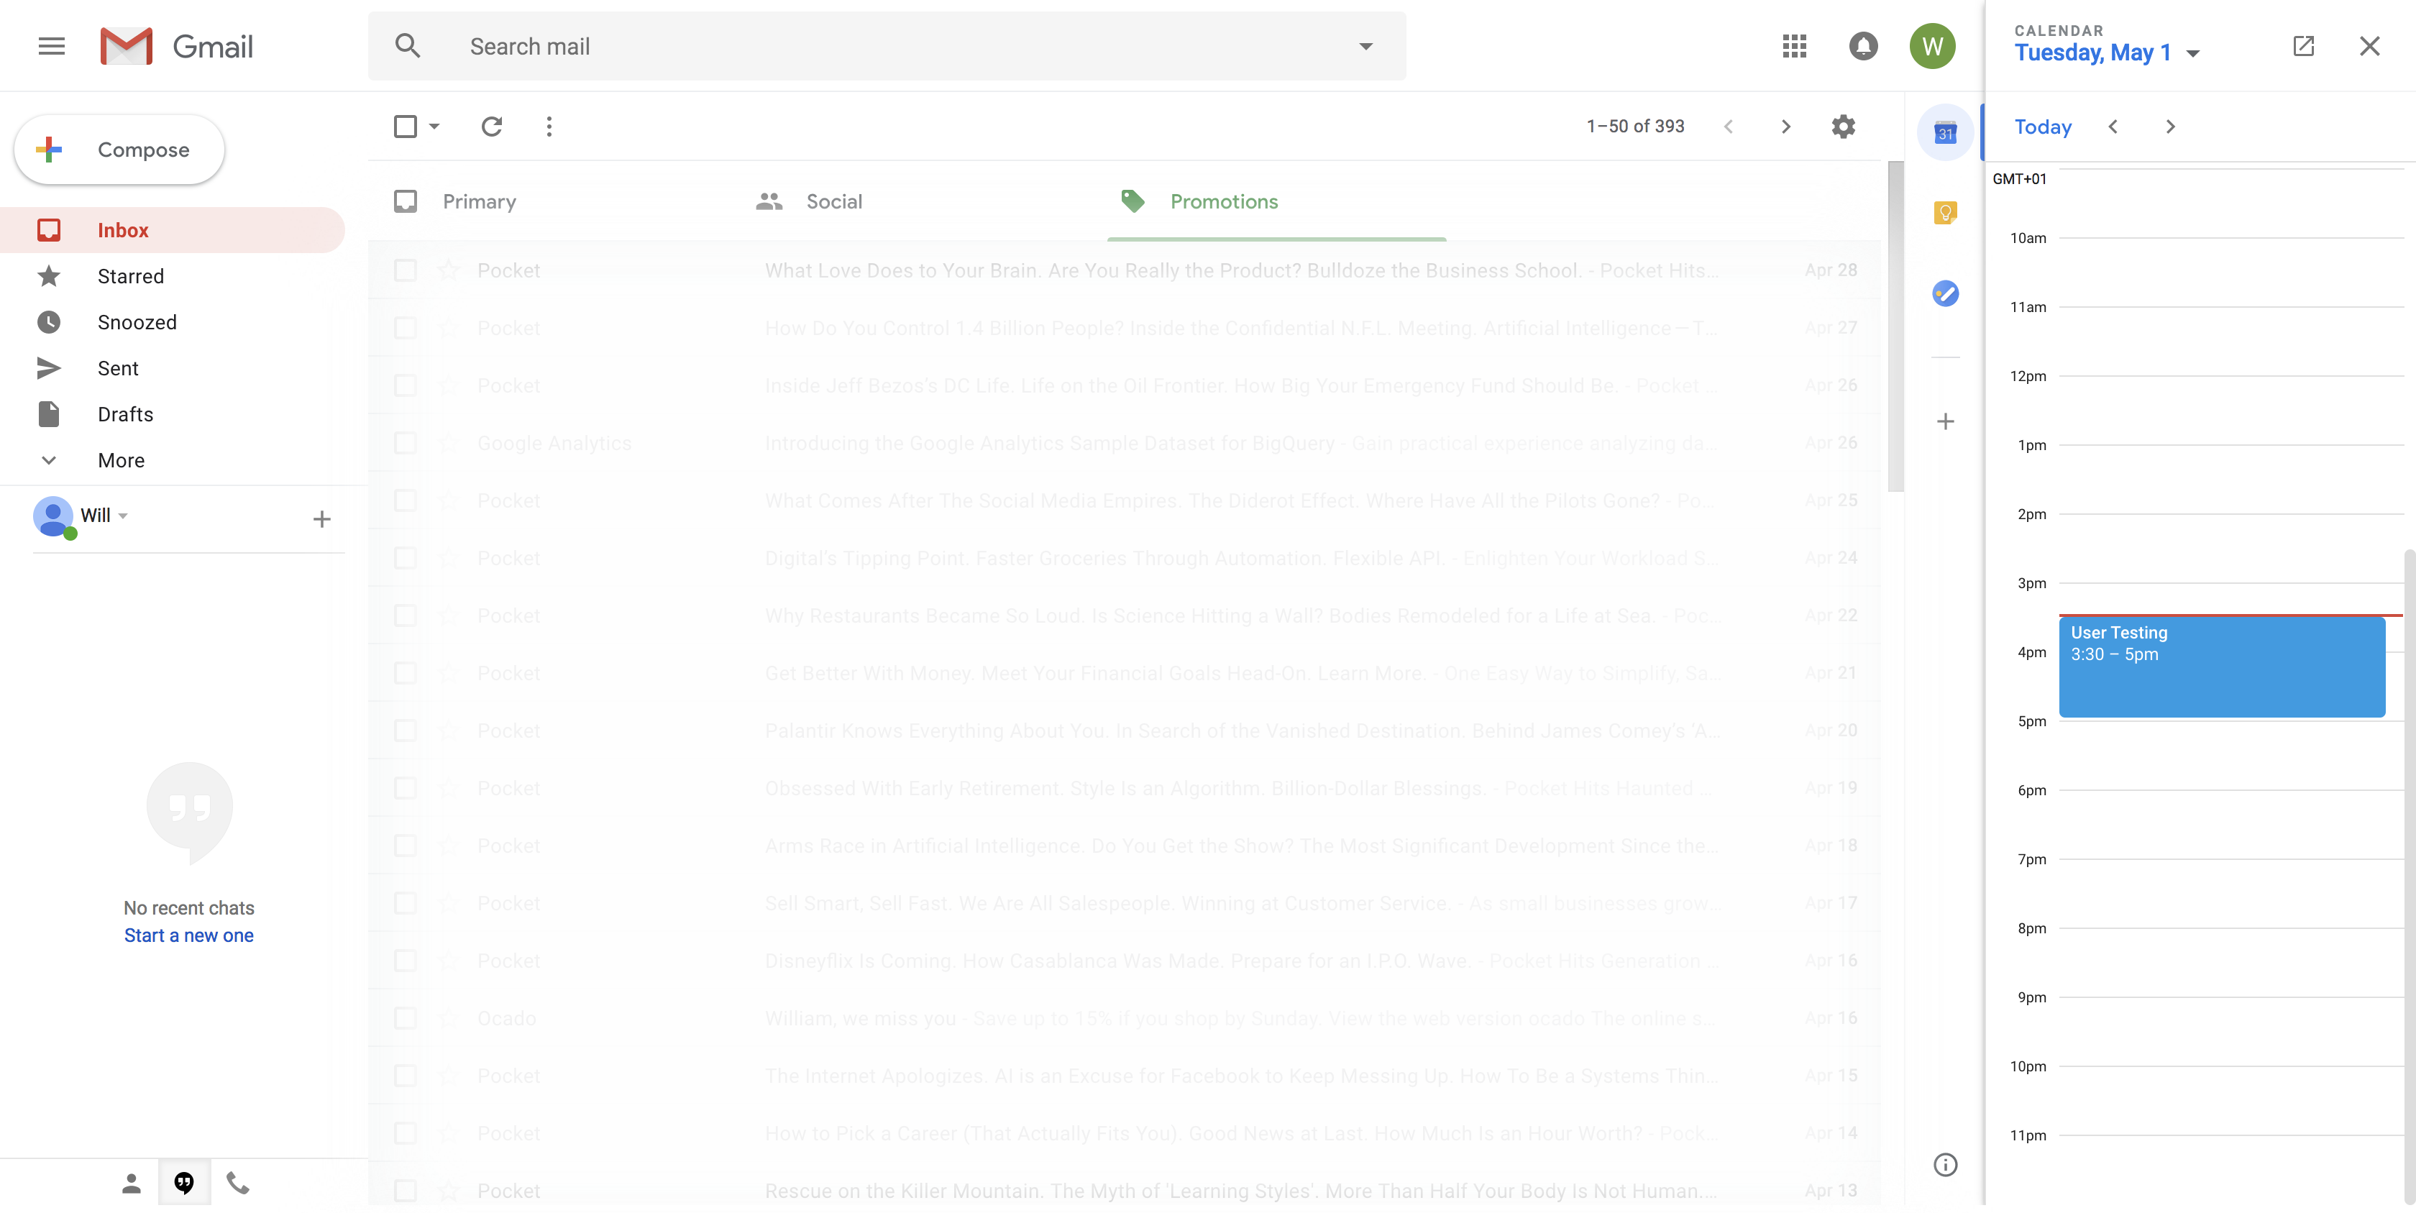
Task: Click the calendar 1pm time slot
Action: [2230, 480]
